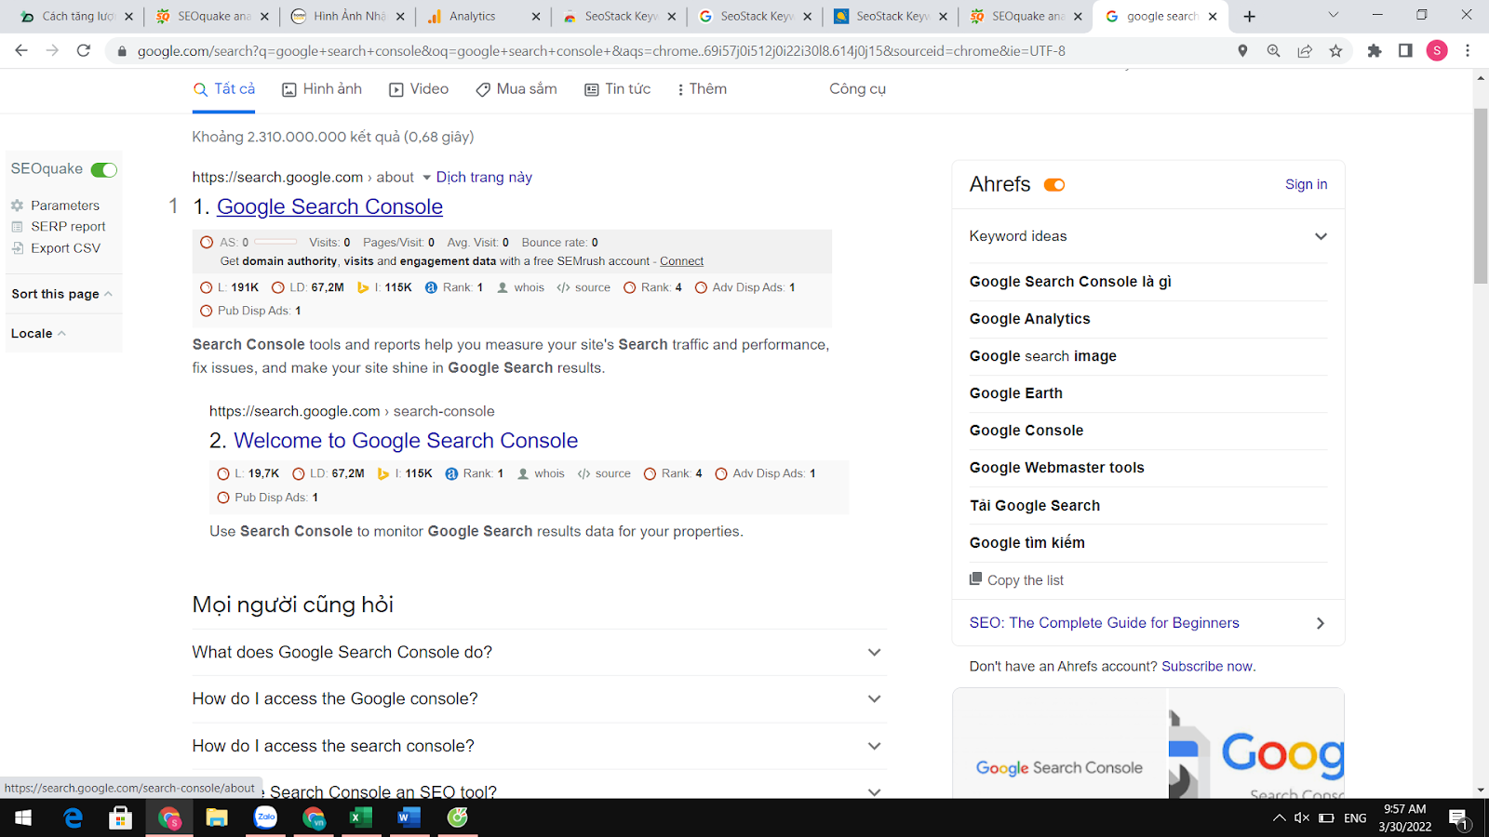Bookmark this page with the star icon
The height and width of the screenshot is (837, 1489).
coord(1336,51)
